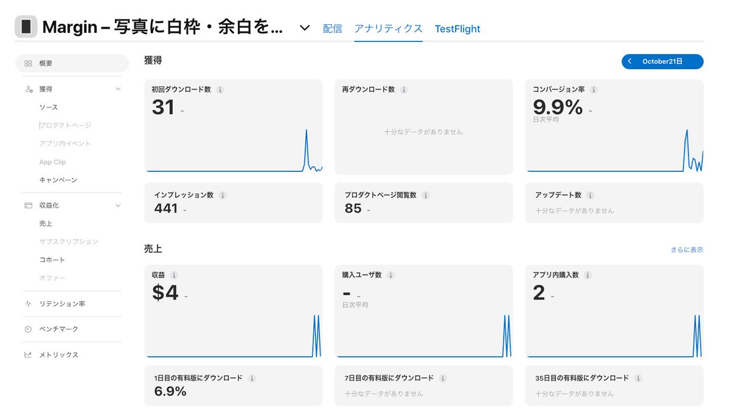Open the 初回ダウンロード数 chart
730x419 pixels.
[234, 127]
